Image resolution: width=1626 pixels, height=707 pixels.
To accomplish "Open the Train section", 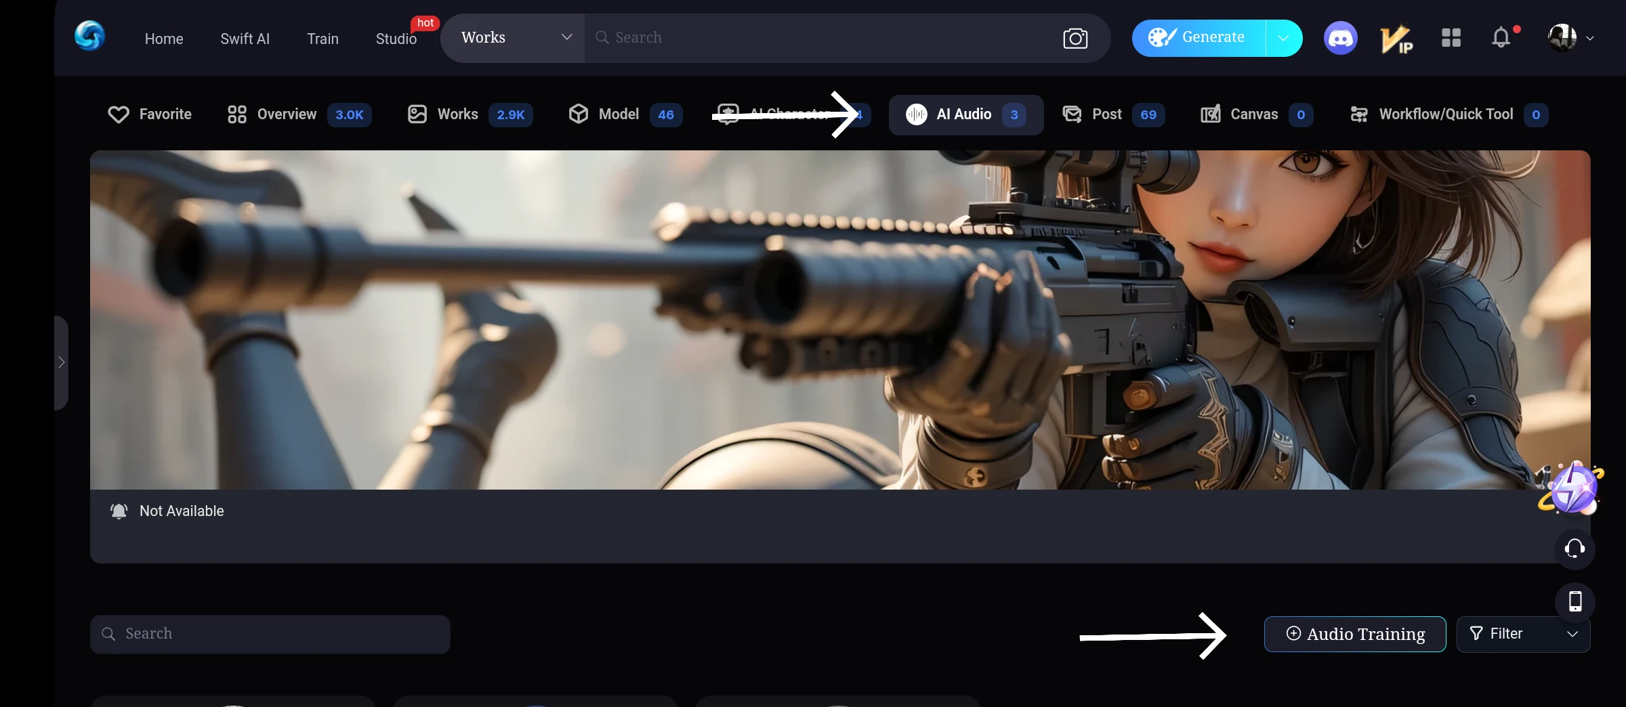I will (322, 39).
